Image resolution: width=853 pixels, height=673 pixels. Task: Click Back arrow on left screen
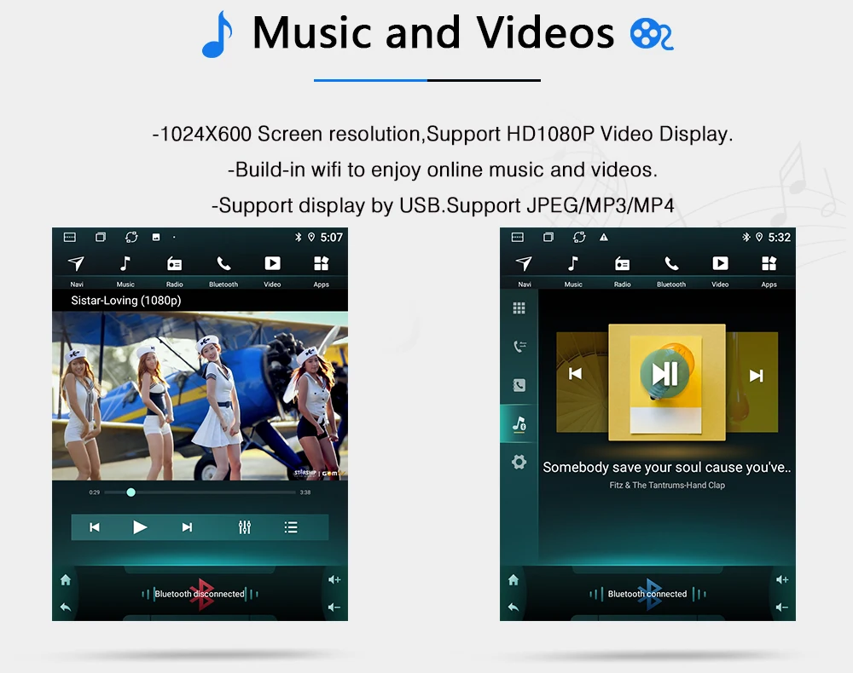(66, 607)
